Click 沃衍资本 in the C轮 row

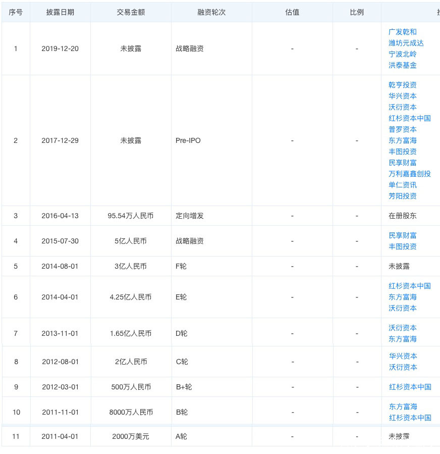coord(403,367)
